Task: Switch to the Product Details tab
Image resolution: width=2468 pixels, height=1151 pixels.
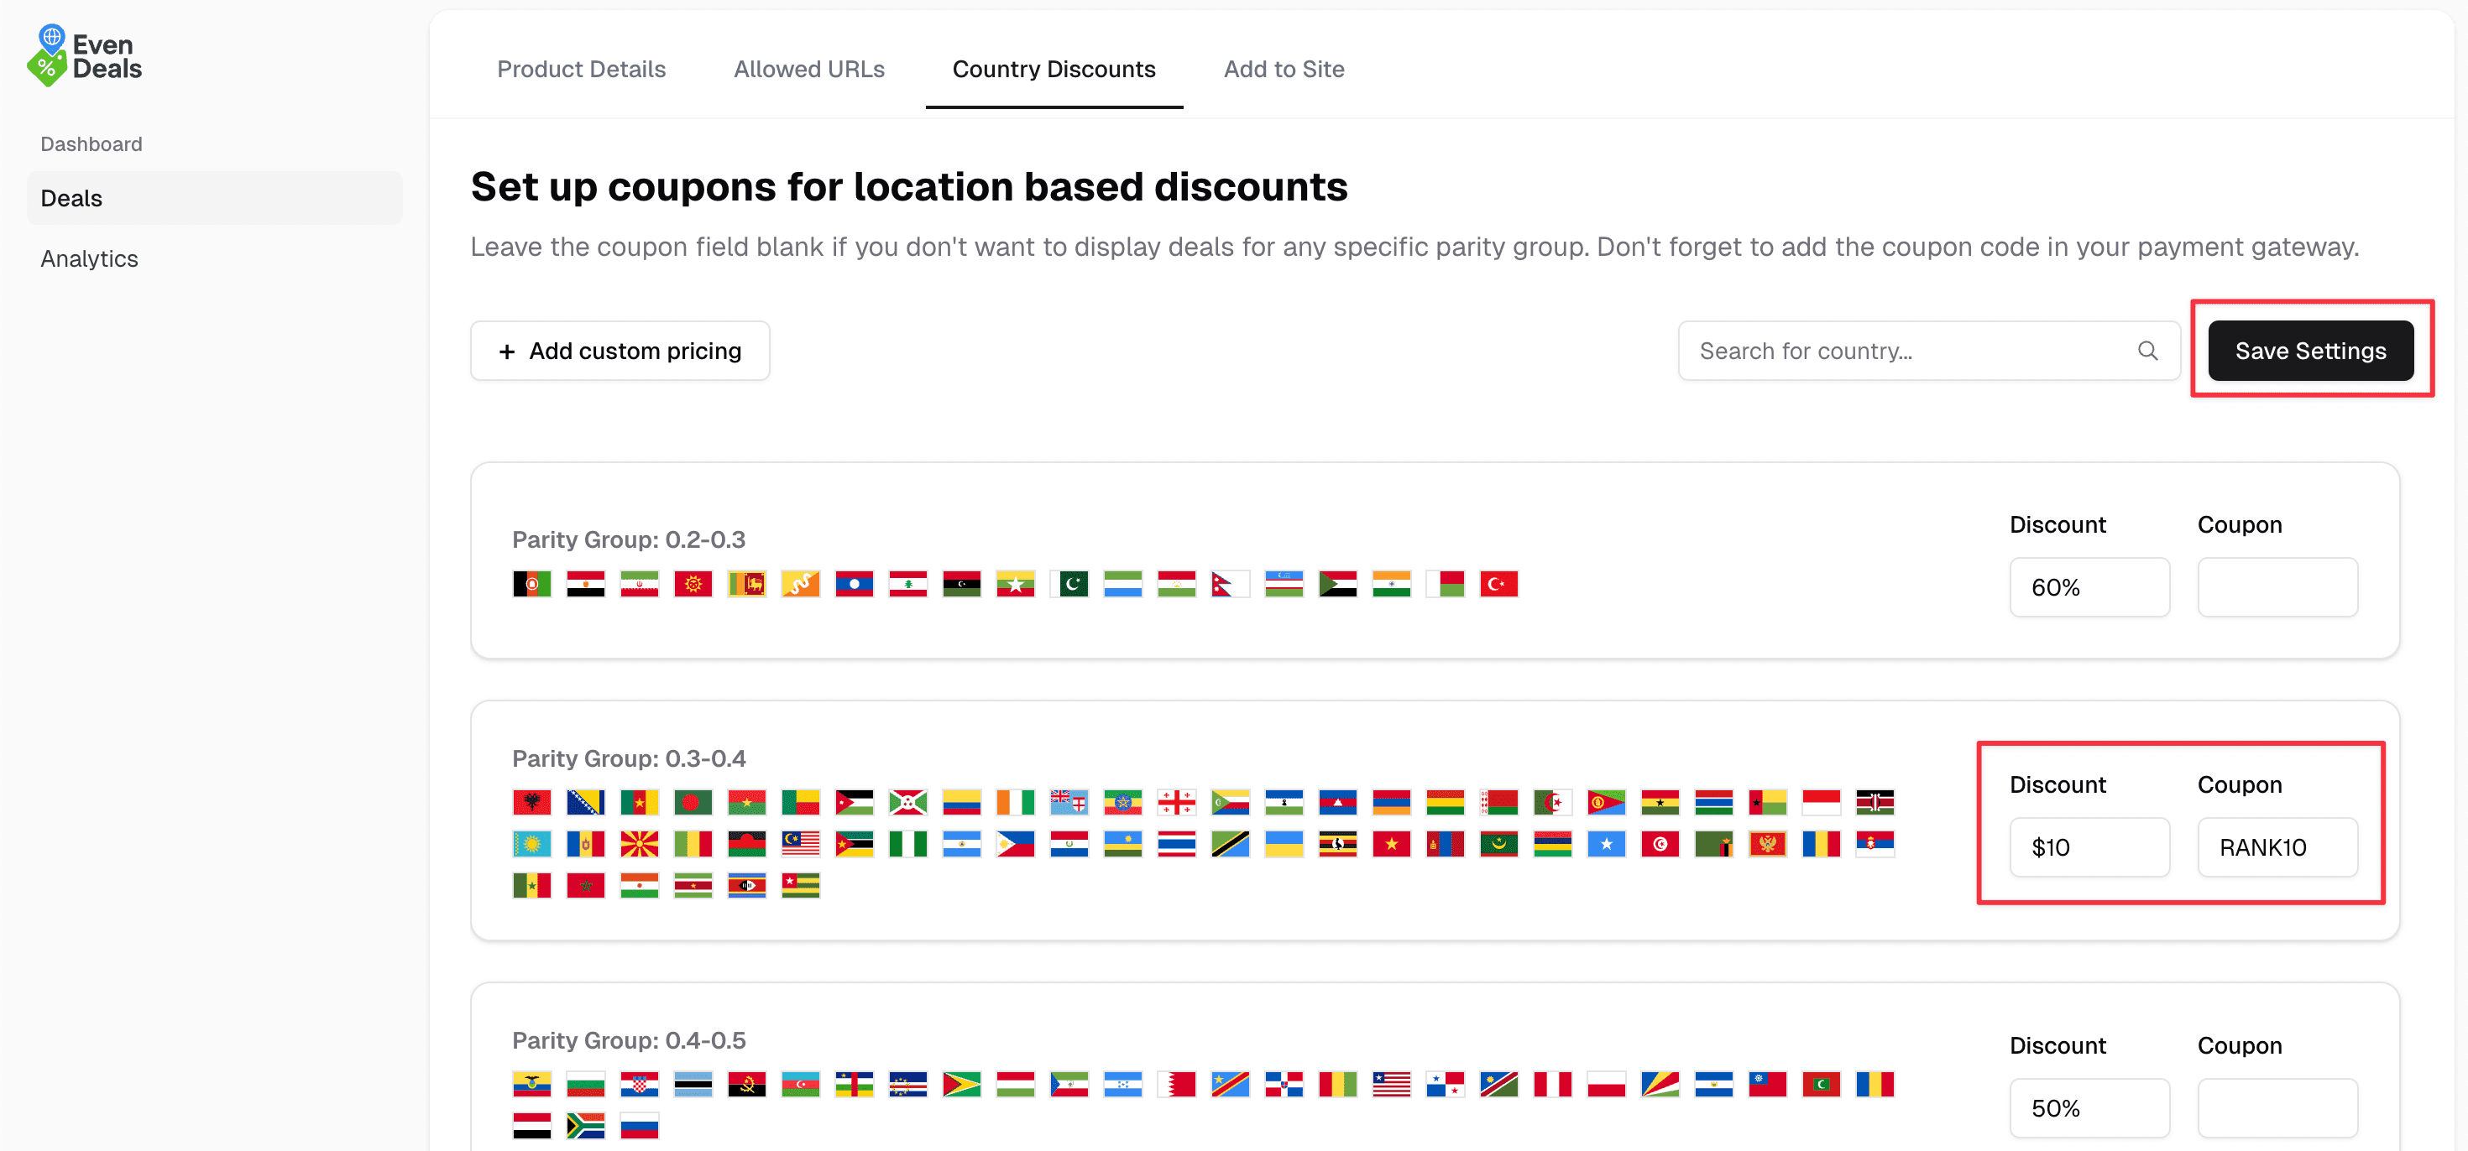Action: (581, 69)
